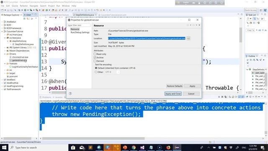Collapse the Features folder
This screenshot has width=268, height=151.
coord(5,63)
